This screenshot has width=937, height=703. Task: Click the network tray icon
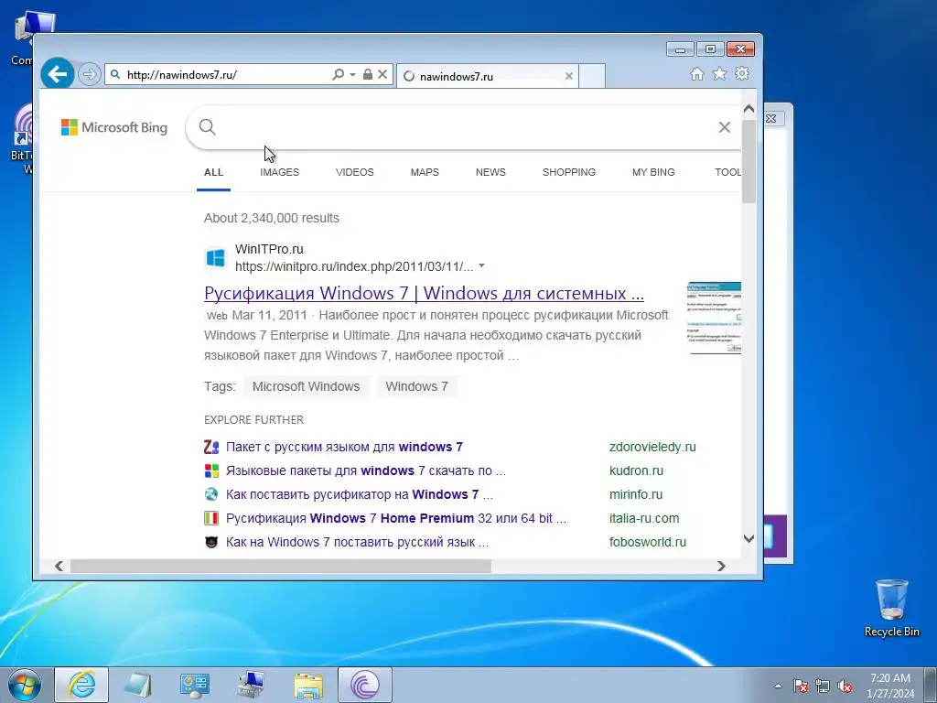[823, 686]
